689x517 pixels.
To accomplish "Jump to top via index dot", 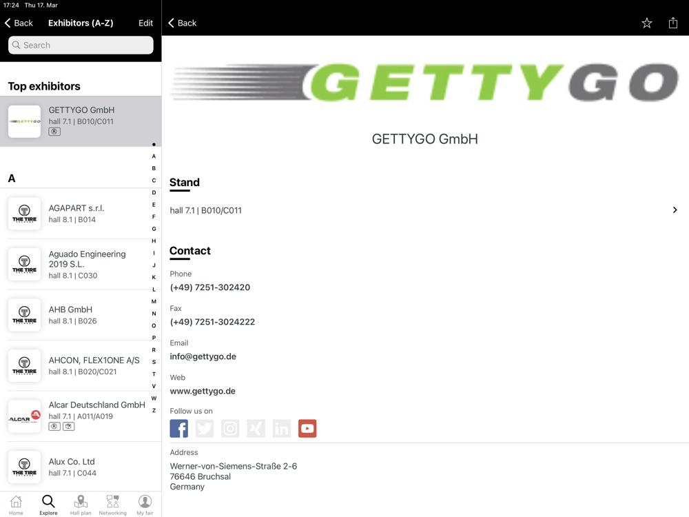I will tap(154, 144).
